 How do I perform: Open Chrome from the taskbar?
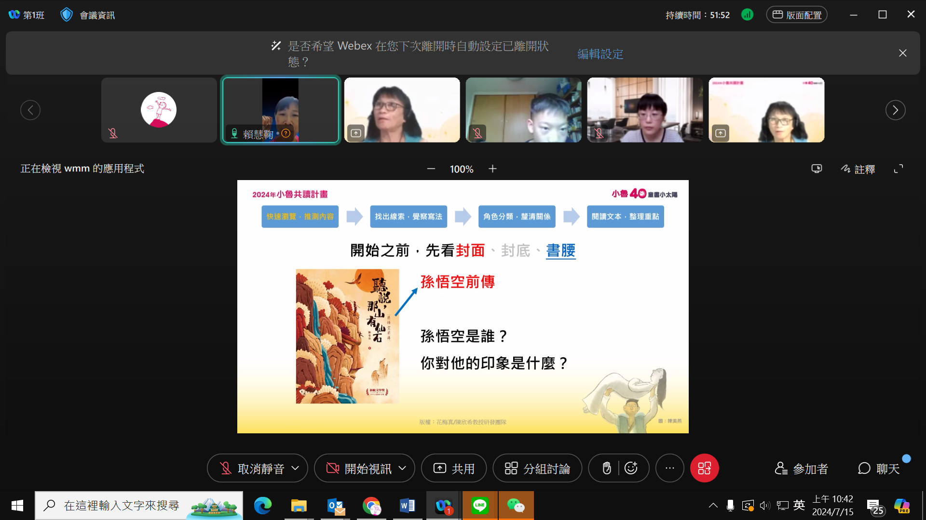pyautogui.click(x=371, y=506)
